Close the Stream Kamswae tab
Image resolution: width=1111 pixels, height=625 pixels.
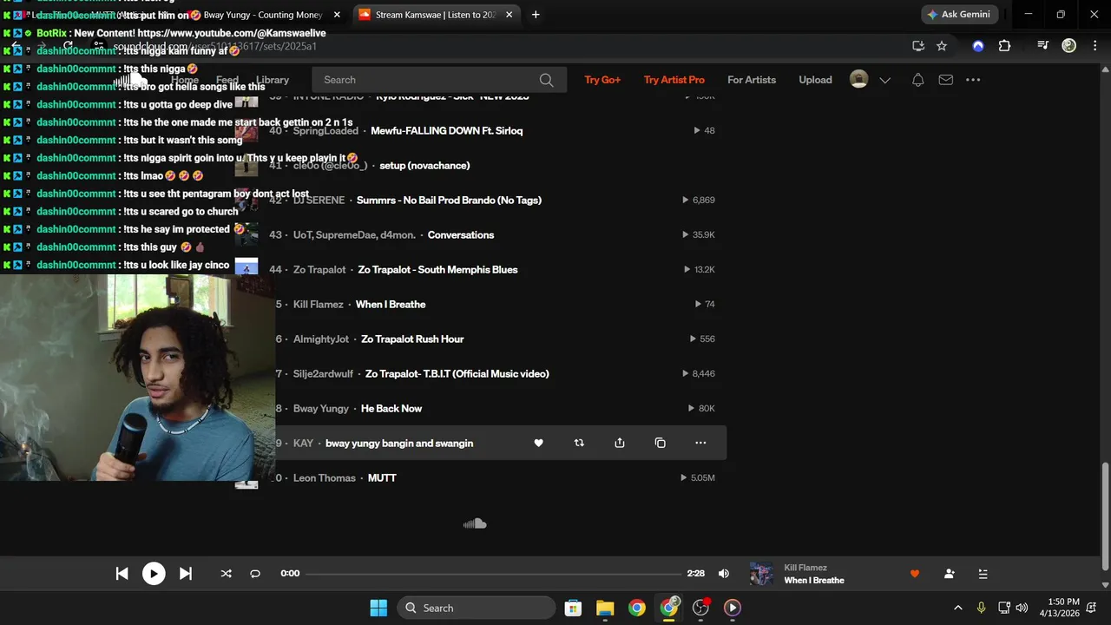(x=509, y=15)
